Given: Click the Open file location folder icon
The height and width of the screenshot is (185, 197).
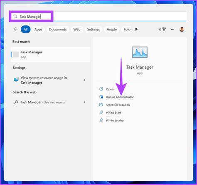Looking at the screenshot, I should point(101,105).
